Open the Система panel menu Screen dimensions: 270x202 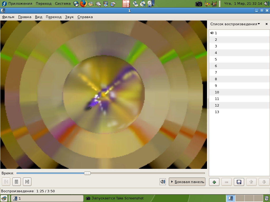click(63, 3)
